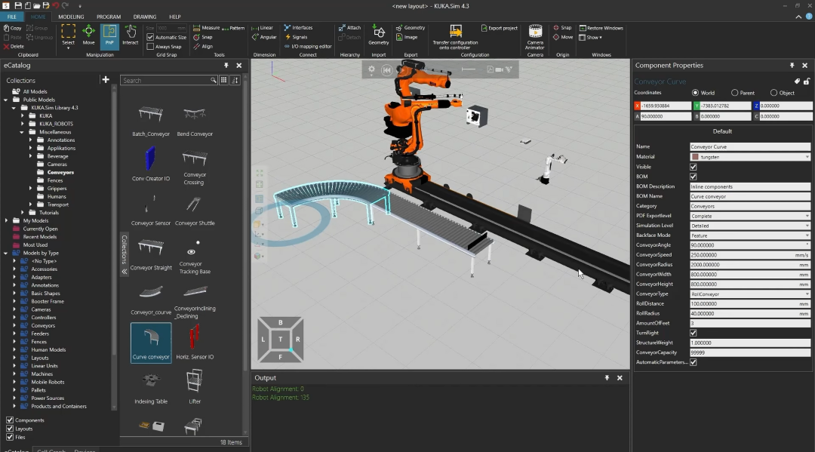The width and height of the screenshot is (815, 452).
Task: Click Origin Snap tool
Action: pyautogui.click(x=562, y=27)
